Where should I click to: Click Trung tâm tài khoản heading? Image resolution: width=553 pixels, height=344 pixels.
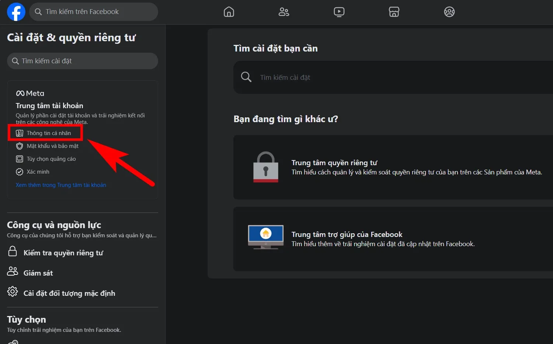[49, 106]
